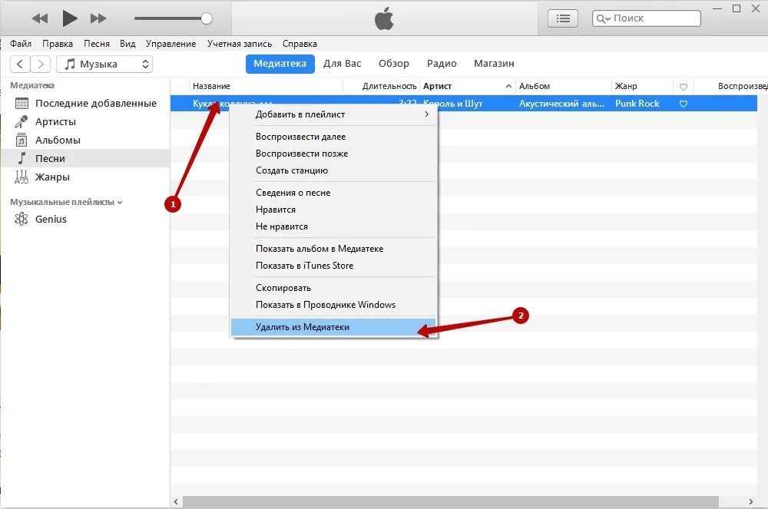This screenshot has width=768, height=509.
Task: Open the Правка menu
Action: [x=58, y=44]
